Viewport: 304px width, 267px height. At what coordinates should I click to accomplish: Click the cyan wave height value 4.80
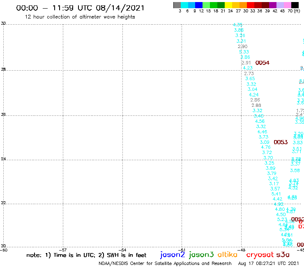pos(280,209)
